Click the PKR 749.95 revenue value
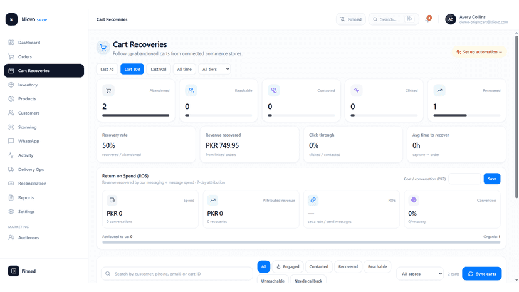The image size is (519, 292). 222,145
